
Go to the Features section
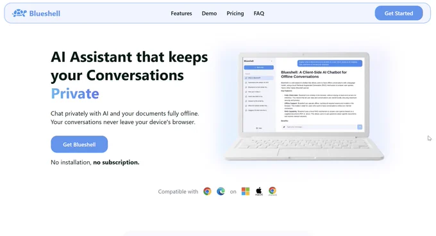(x=181, y=13)
